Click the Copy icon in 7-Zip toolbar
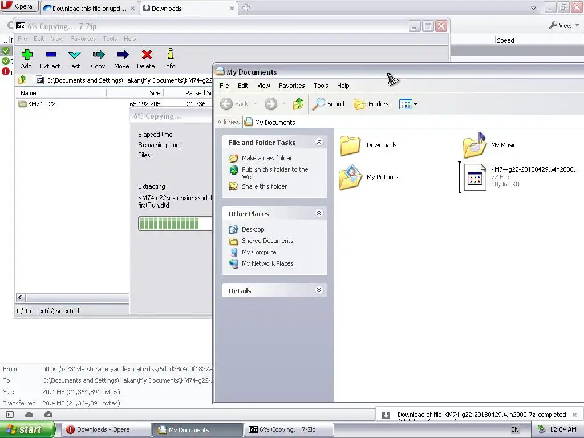The width and height of the screenshot is (584, 438). click(98, 59)
